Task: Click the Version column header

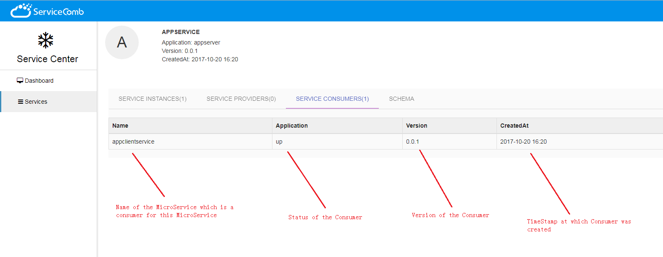Action: [417, 126]
